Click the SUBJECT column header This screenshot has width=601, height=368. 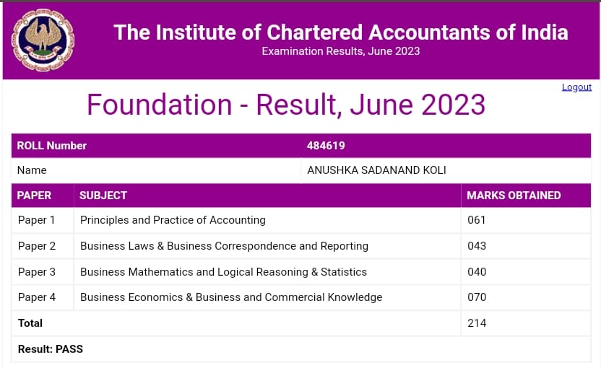coord(103,196)
